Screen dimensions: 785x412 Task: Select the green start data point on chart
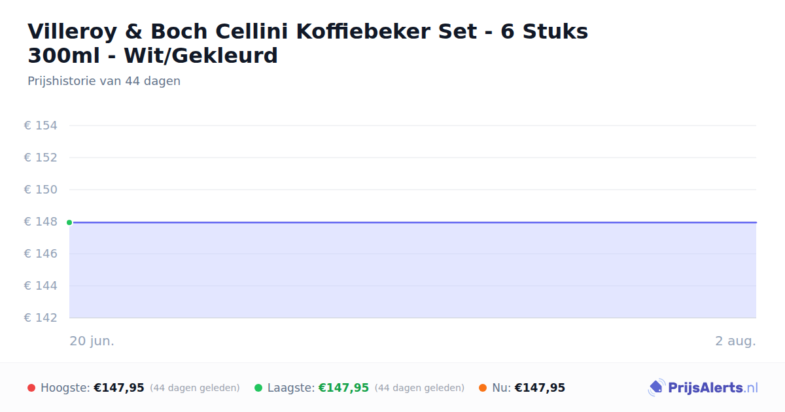69,222
